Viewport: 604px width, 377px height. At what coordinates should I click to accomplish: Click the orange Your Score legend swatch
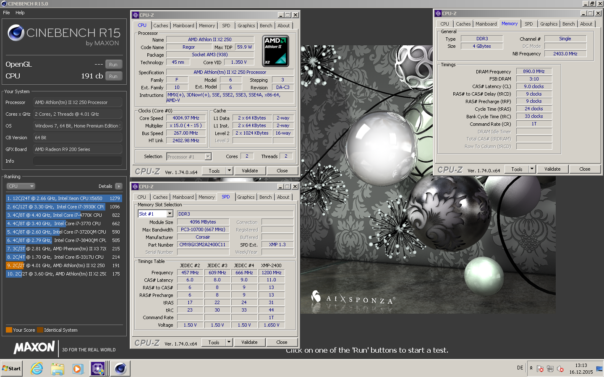[9, 330]
